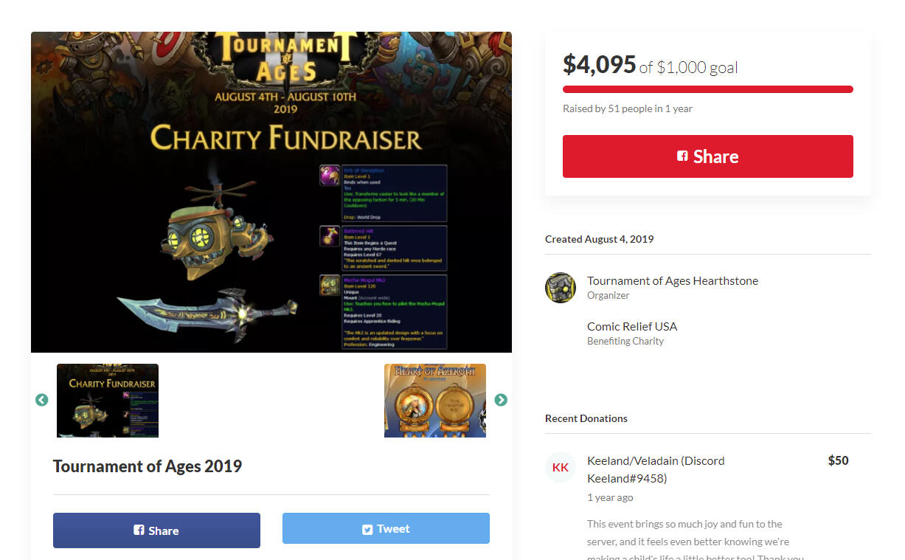905x560 pixels.
Task: Click the red donation progress bar
Action: [708, 89]
